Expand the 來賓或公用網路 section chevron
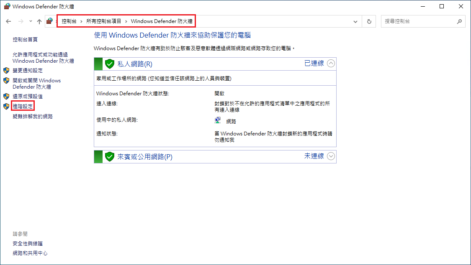This screenshot has height=265, width=471. coord(331,156)
